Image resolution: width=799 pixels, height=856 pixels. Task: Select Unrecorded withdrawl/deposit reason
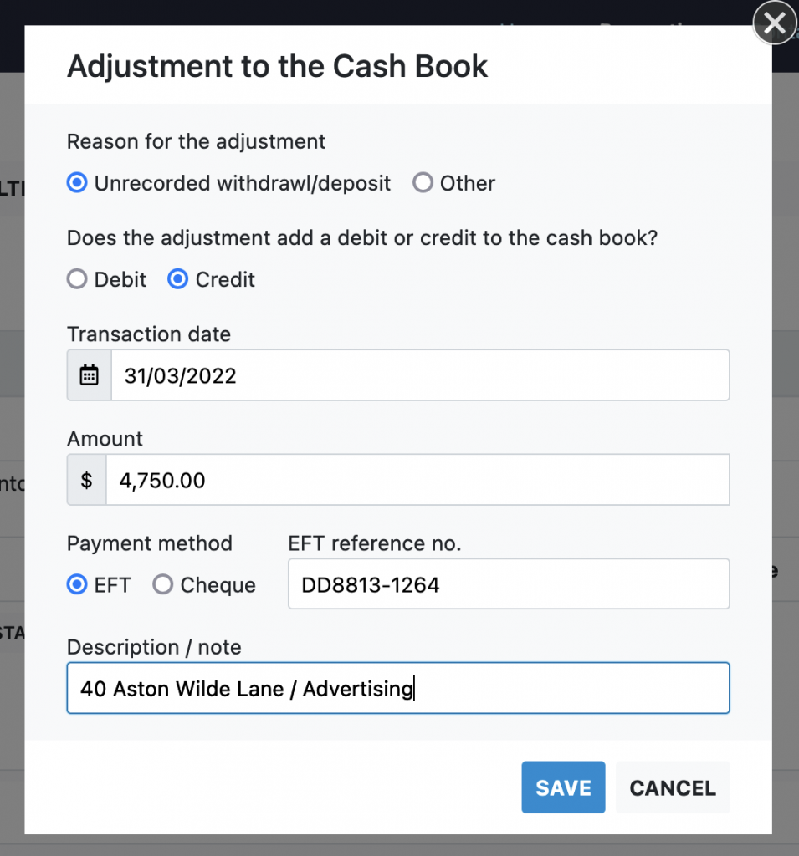tap(77, 183)
